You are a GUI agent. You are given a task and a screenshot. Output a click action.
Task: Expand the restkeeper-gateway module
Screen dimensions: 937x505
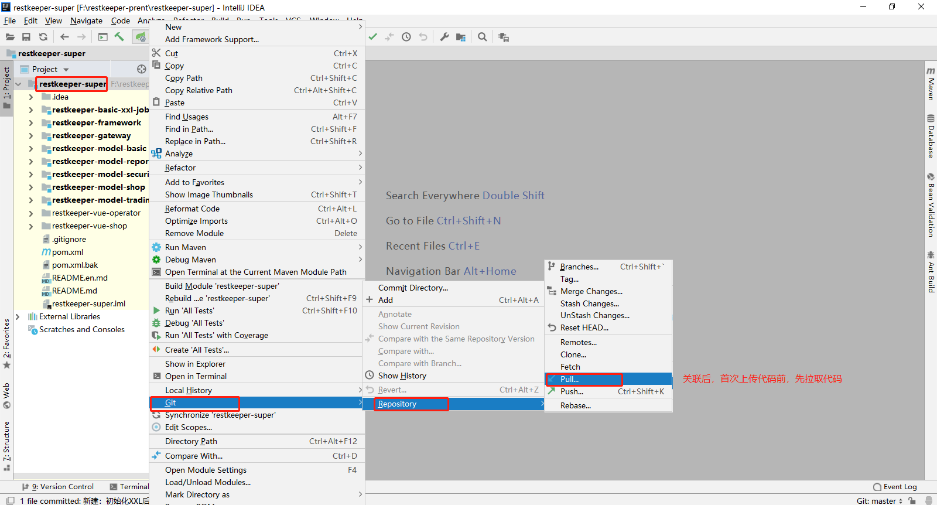[31, 135]
